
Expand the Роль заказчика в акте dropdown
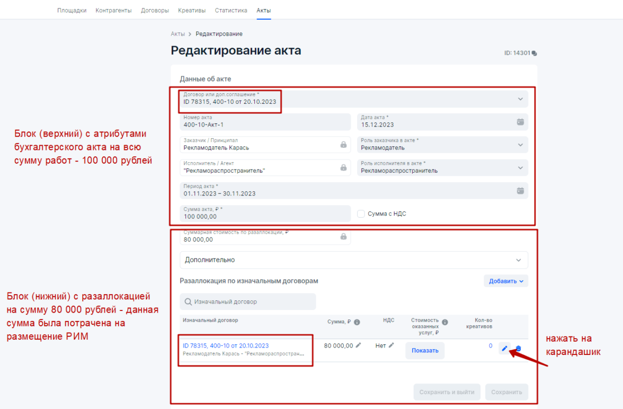(x=443, y=145)
